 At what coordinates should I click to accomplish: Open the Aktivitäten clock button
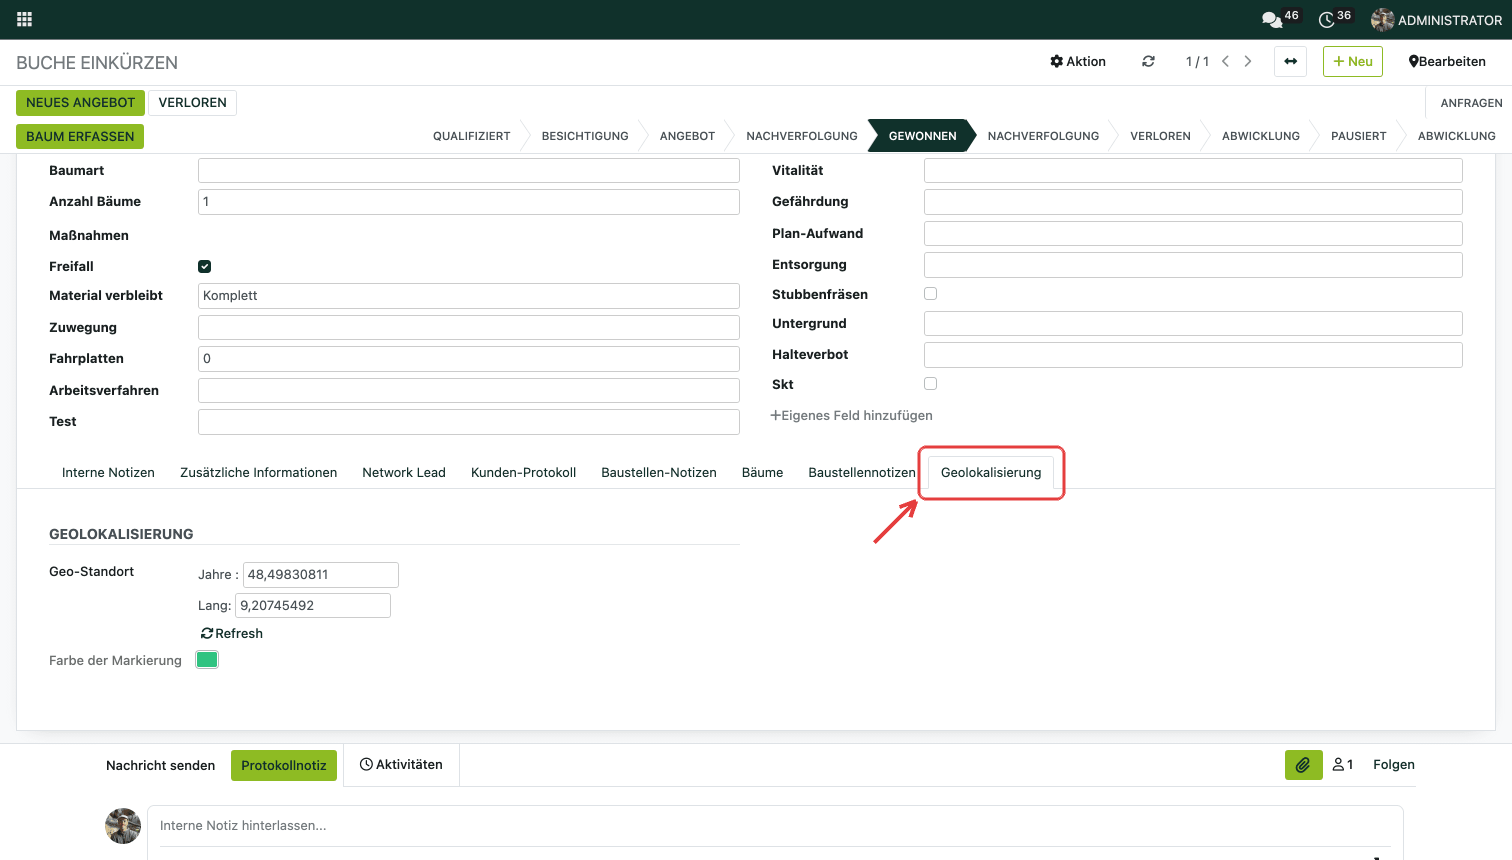401,764
